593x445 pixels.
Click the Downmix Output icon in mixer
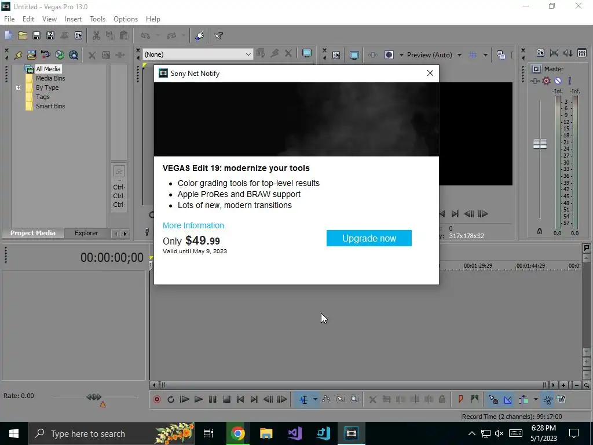tap(554, 53)
